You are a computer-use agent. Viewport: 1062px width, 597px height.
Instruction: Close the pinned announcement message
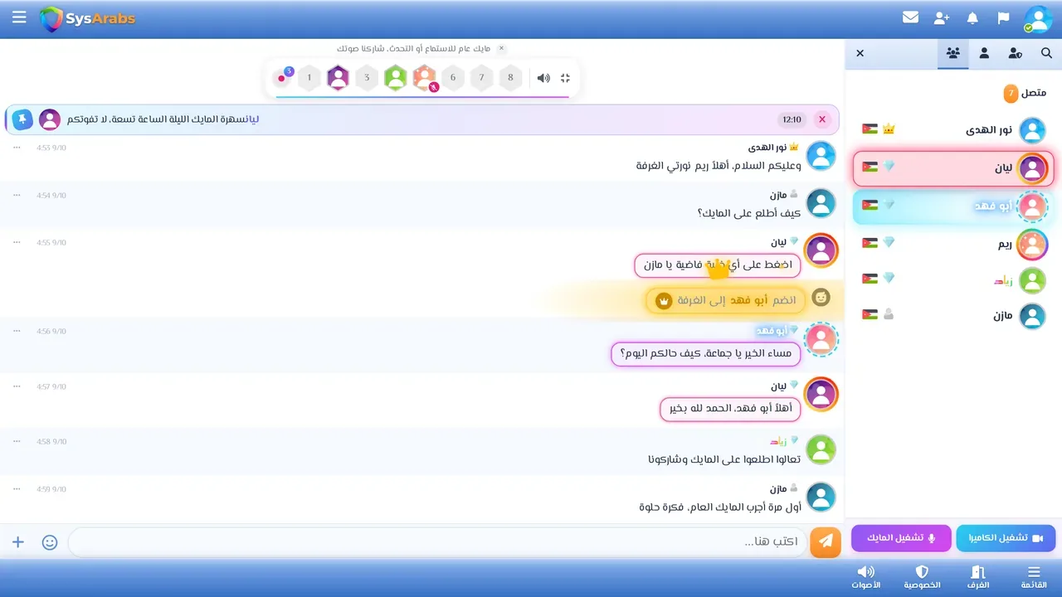click(822, 119)
